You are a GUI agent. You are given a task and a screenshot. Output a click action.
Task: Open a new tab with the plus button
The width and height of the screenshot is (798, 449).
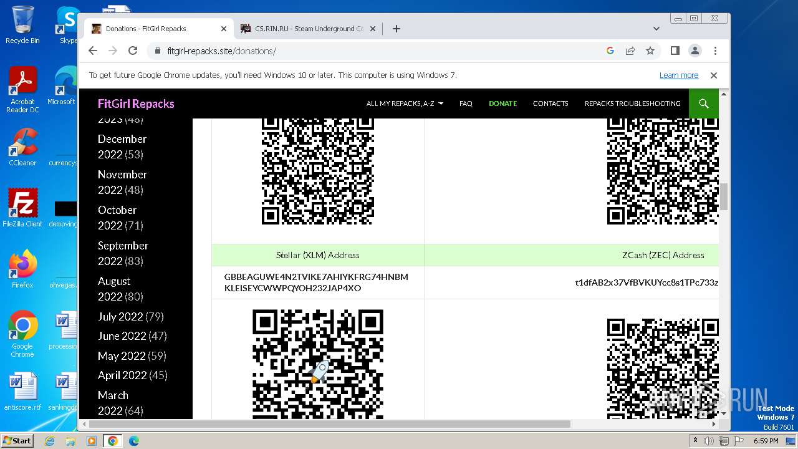(396, 29)
